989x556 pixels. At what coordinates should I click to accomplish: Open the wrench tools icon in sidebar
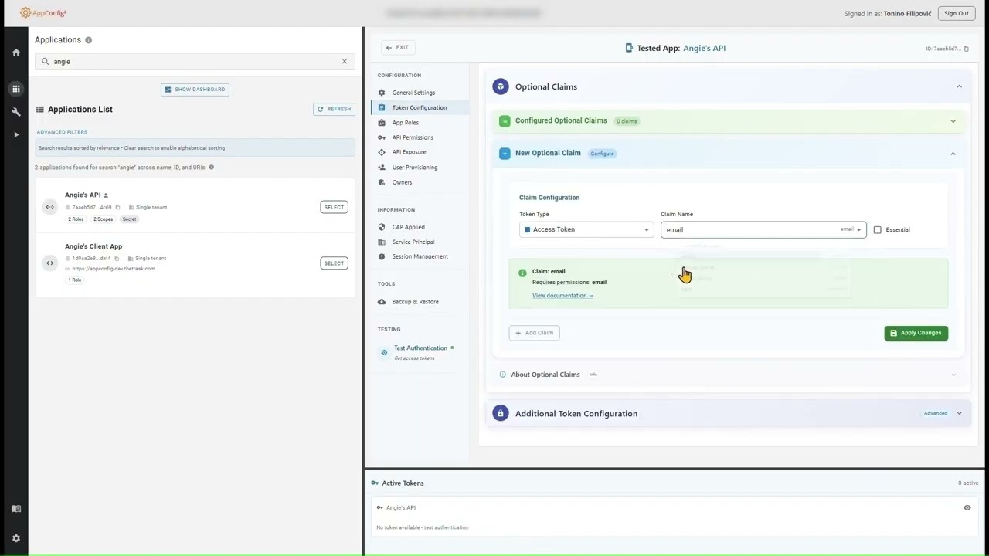tap(15, 112)
